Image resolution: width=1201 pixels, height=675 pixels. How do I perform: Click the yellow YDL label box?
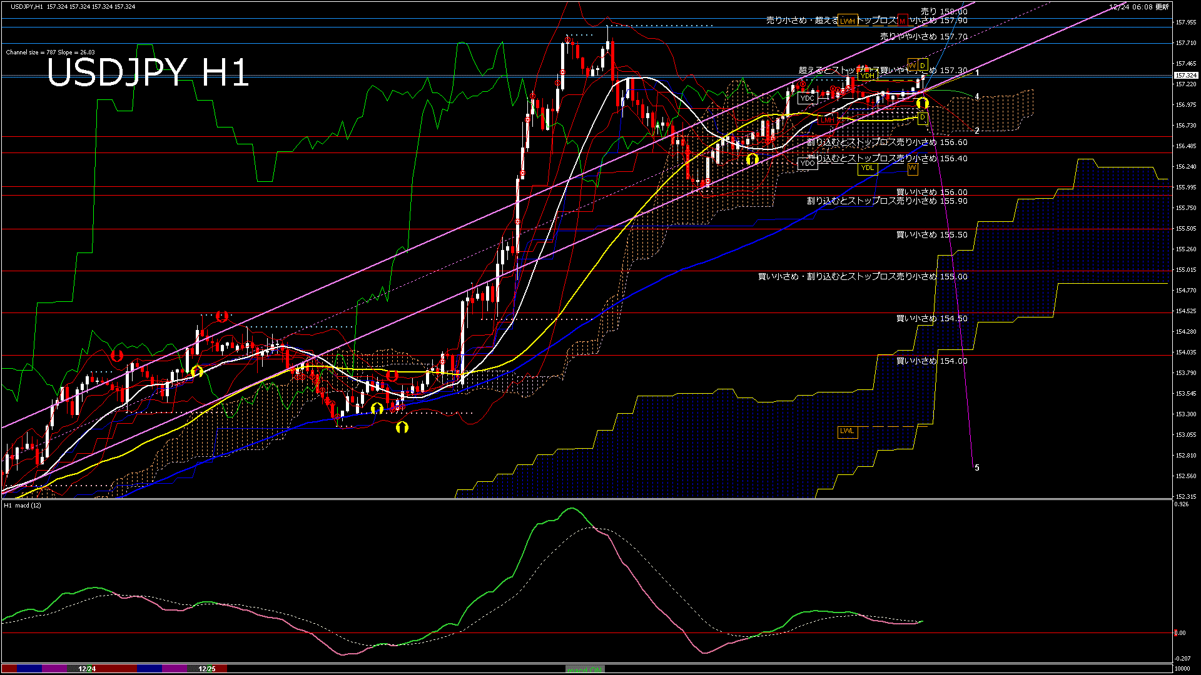pos(867,167)
